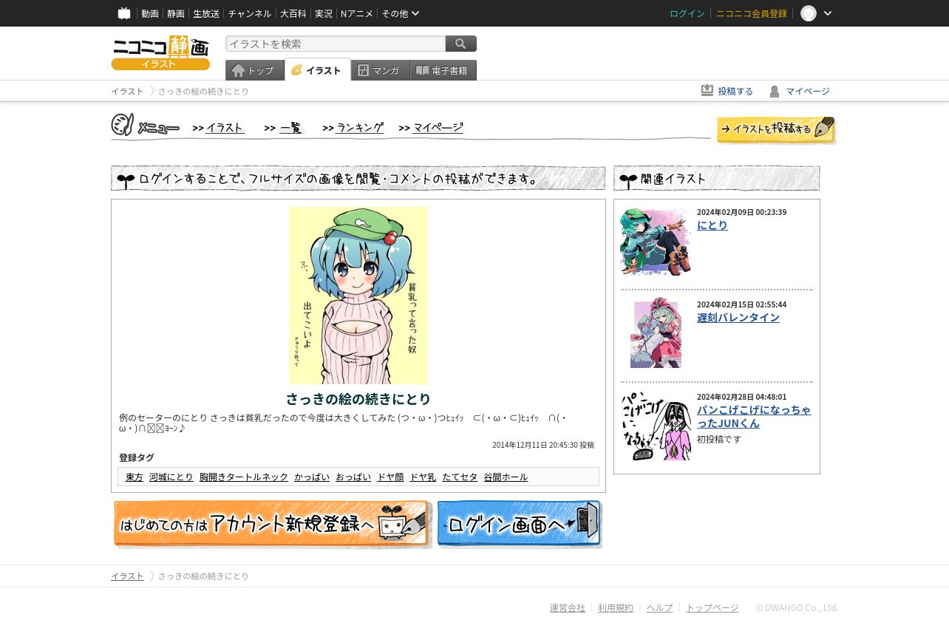
Task: Open the 運営会社 footer link
Action: point(568,607)
